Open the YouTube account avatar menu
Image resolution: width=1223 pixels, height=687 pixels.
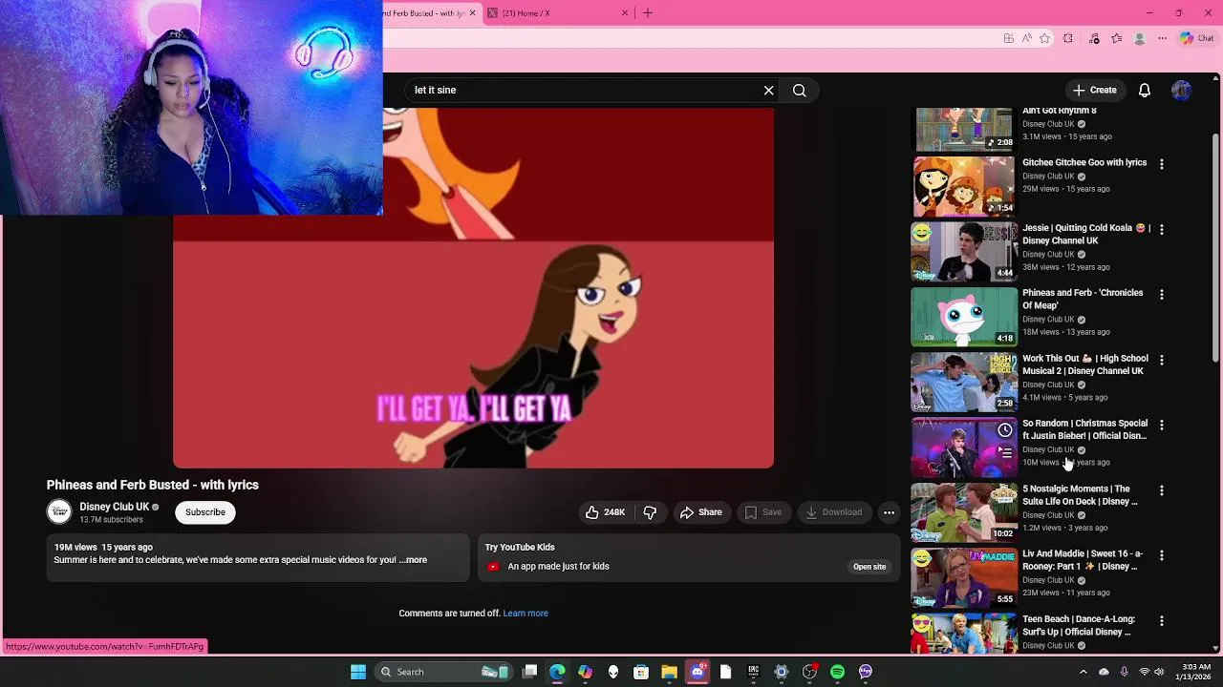pyautogui.click(x=1181, y=90)
